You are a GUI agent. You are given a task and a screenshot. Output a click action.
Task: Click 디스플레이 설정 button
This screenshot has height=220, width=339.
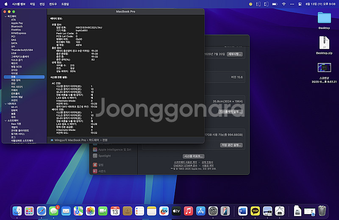[231, 112]
